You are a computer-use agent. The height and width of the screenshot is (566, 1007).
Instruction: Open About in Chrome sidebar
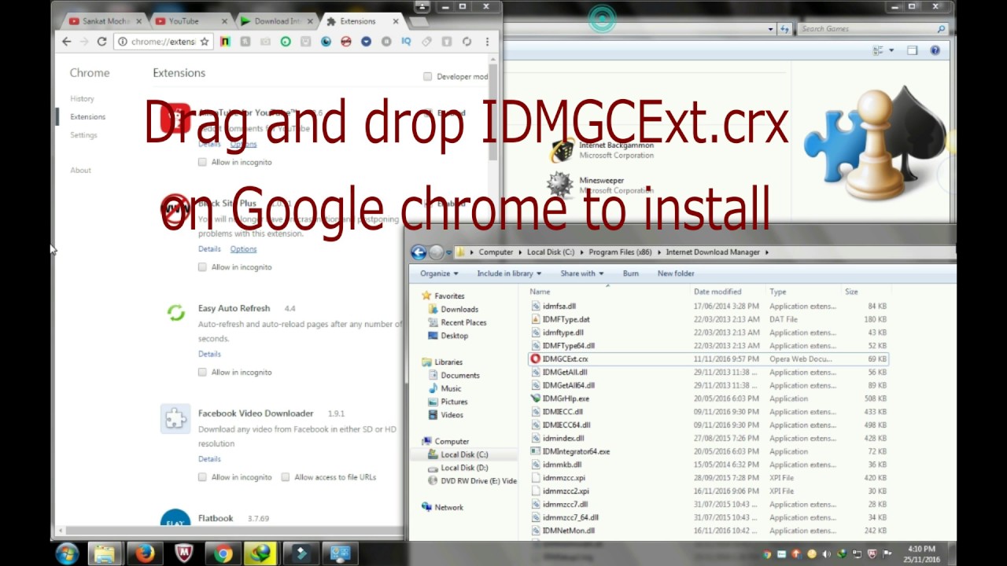(80, 171)
